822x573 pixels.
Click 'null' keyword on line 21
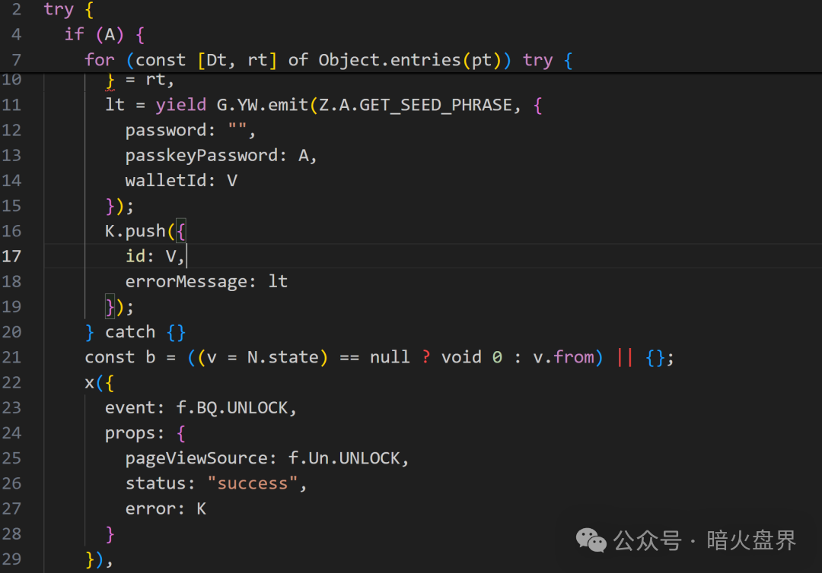pos(390,357)
